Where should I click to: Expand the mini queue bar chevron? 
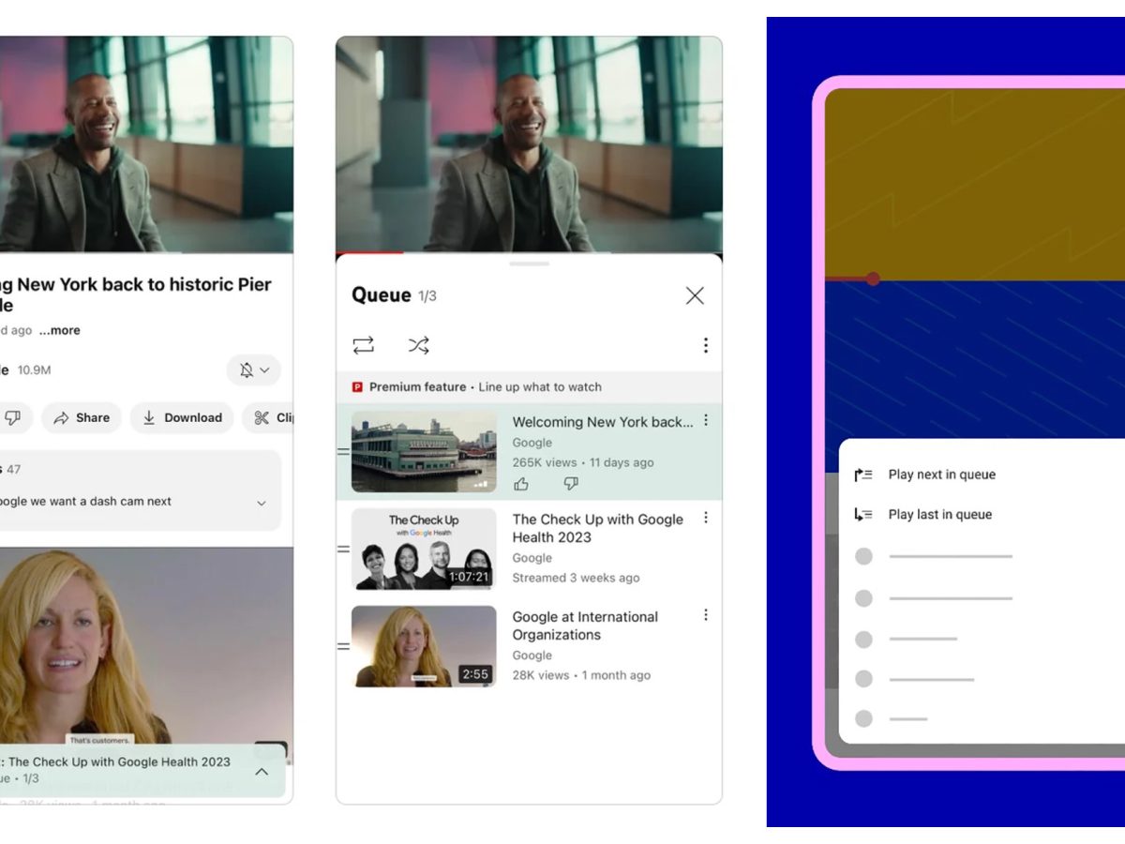(x=262, y=772)
